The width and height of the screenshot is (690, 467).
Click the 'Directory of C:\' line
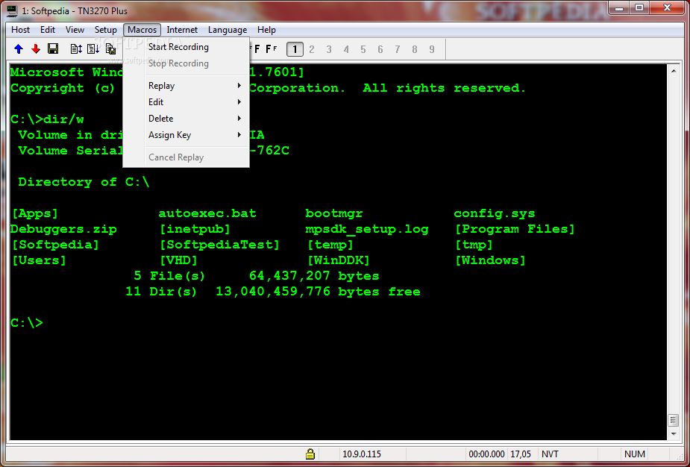[x=84, y=182]
